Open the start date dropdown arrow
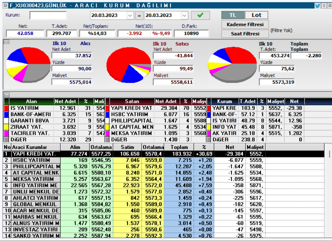The width and height of the screenshot is (332, 241). click(130, 15)
